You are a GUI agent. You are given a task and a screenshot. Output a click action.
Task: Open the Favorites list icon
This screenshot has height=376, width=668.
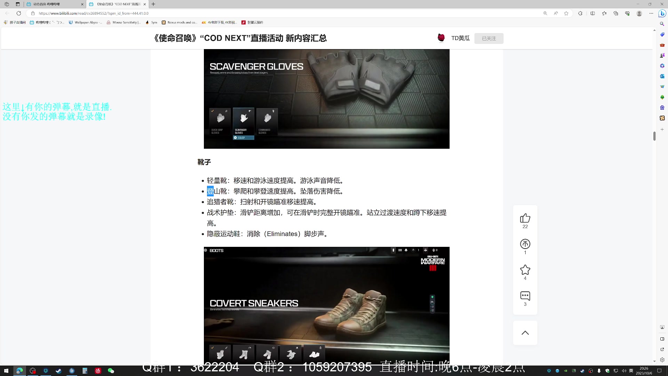(x=604, y=13)
